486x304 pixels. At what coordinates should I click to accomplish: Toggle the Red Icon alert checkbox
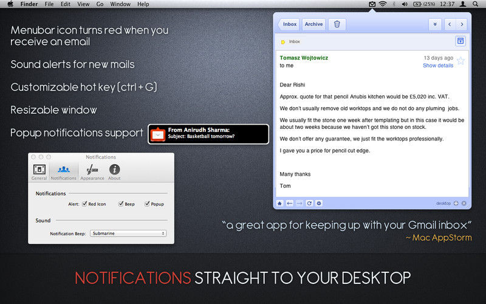tap(84, 204)
